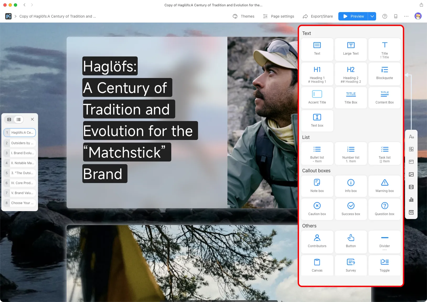The height and width of the screenshot is (302, 427).
Task: Open the help question mark icon
Action: pyautogui.click(x=385, y=16)
